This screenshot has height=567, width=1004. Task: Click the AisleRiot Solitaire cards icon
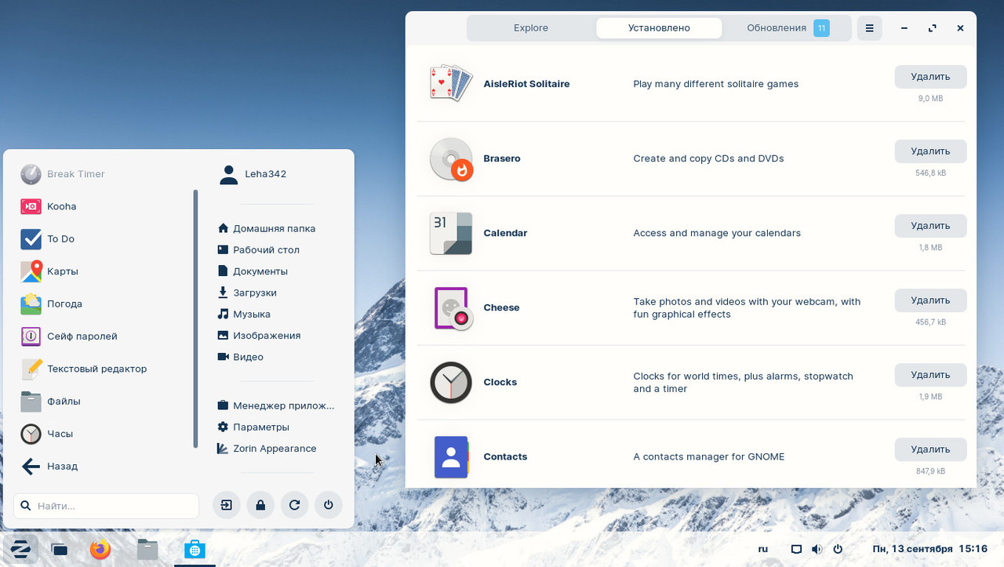coord(451,83)
